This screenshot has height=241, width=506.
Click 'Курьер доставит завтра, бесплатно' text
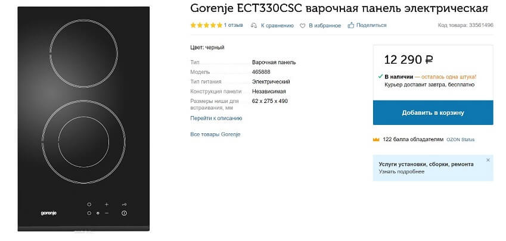coord(430,84)
